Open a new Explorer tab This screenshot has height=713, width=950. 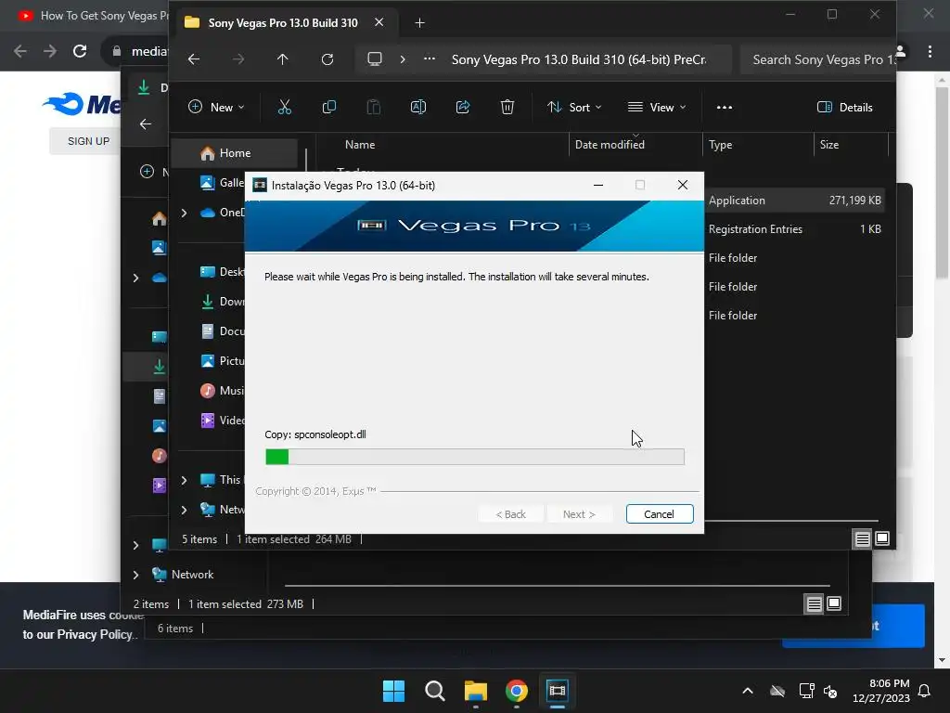pyautogui.click(x=419, y=23)
